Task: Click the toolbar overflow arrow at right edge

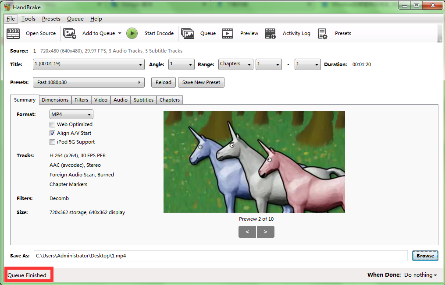Action: 440,40
